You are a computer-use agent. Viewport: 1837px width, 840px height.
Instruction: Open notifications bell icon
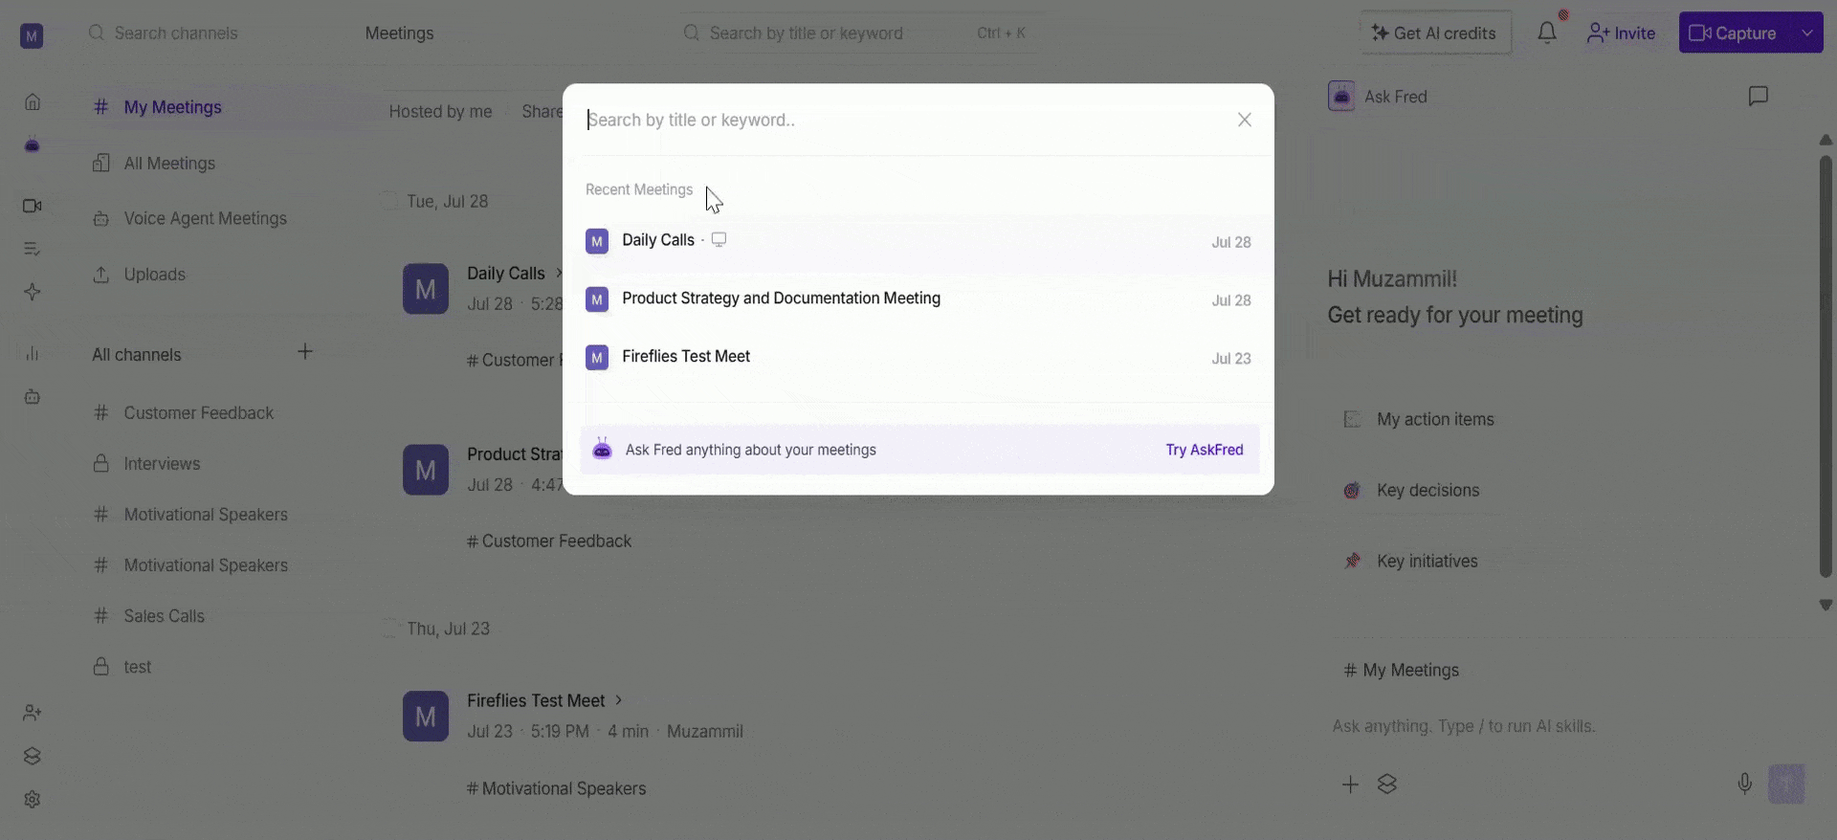click(1547, 33)
